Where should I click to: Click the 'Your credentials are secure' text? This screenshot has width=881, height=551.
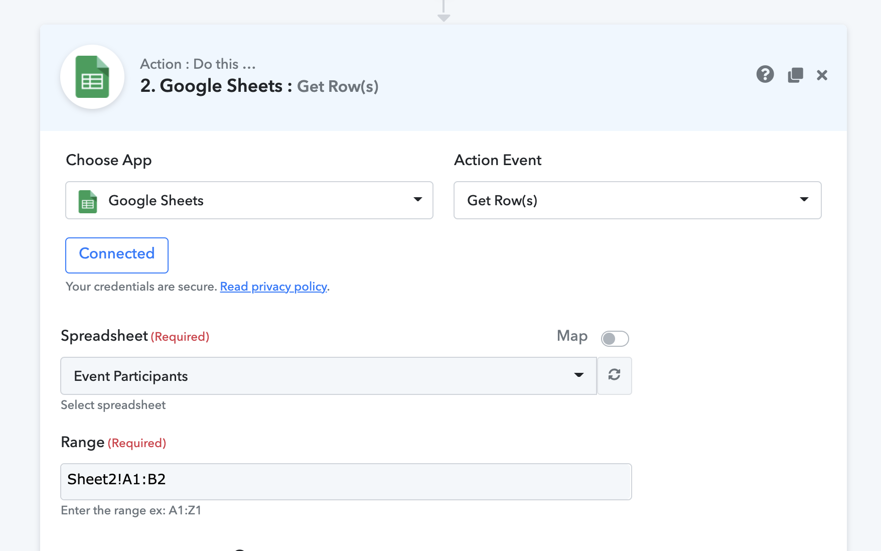[x=141, y=287]
